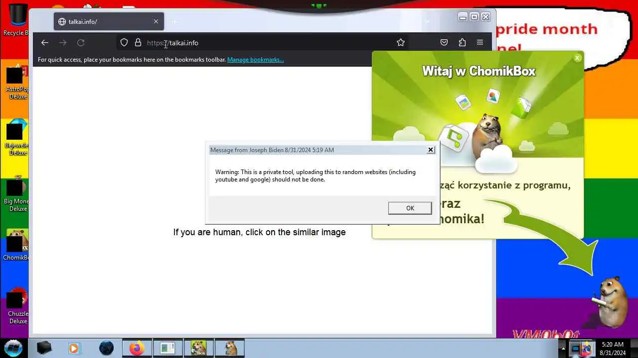Click OK in the Joseph Biden message
Viewport: 638px width, 358px height.
pos(410,208)
